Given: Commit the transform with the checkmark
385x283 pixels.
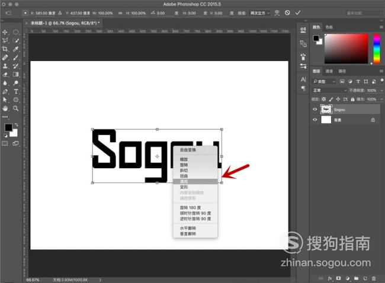Looking at the screenshot, I should point(298,13).
